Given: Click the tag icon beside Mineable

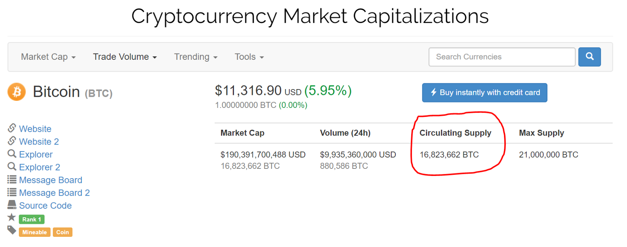Looking at the screenshot, I should click(x=12, y=231).
